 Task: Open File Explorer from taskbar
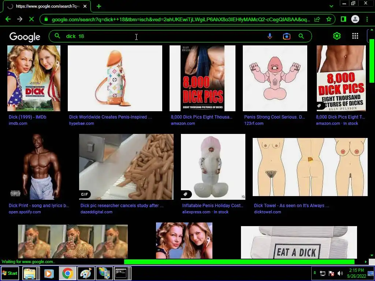tap(30, 273)
